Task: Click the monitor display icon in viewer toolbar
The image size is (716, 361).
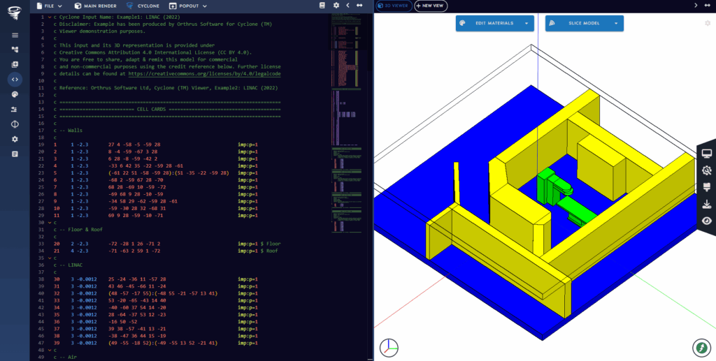Action: click(x=707, y=154)
